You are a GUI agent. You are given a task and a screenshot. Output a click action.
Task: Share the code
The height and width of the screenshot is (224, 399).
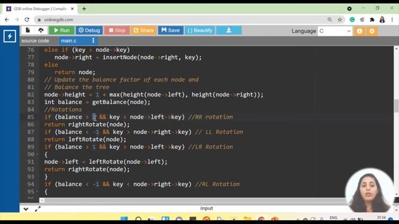[144, 30]
